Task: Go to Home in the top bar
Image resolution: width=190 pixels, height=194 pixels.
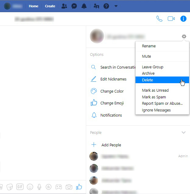Action: 33,6
